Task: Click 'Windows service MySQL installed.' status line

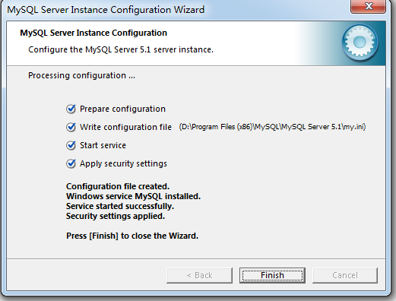Action: (x=133, y=196)
